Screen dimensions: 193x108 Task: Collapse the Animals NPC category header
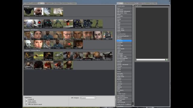click(x=69, y=6)
